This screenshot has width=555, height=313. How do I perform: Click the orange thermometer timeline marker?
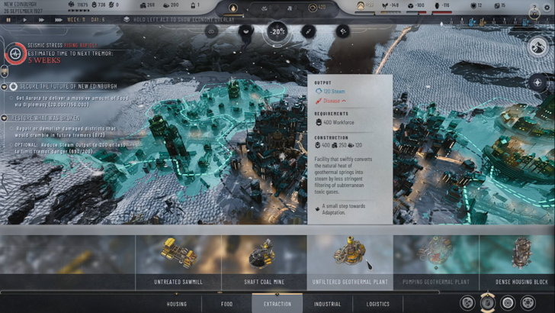(x=482, y=22)
